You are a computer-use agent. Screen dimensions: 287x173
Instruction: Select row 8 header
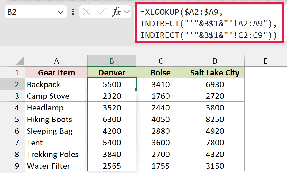point(13,154)
